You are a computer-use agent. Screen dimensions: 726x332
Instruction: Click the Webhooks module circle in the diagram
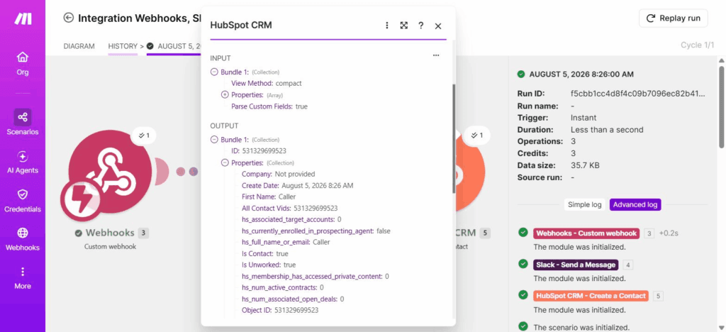coord(110,172)
